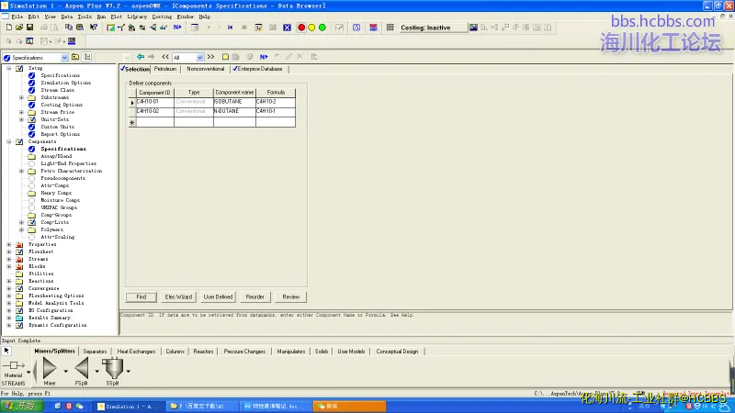
Task: Click the Data Browser Next (N>) icon
Action: [x=264, y=57]
